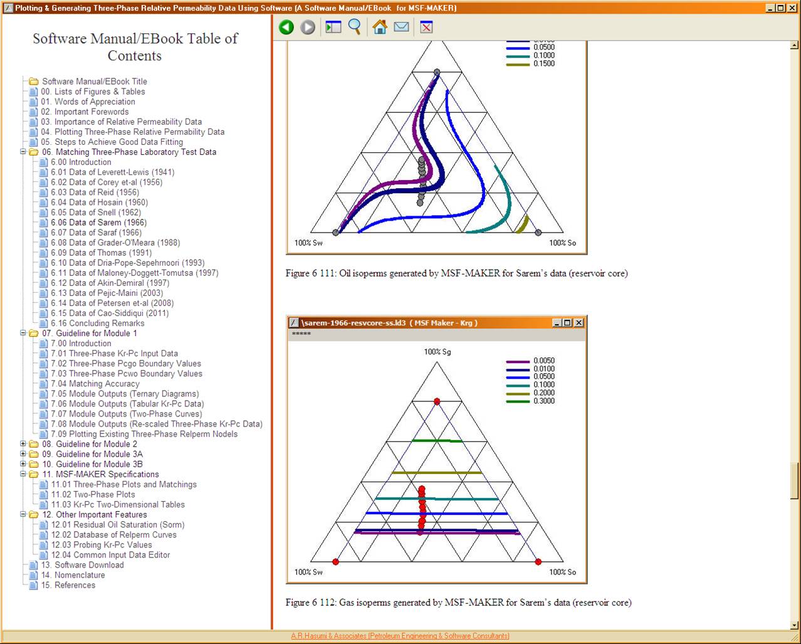Image resolution: width=801 pixels, height=644 pixels.
Task: Open 13. Software Download page
Action: click(82, 565)
